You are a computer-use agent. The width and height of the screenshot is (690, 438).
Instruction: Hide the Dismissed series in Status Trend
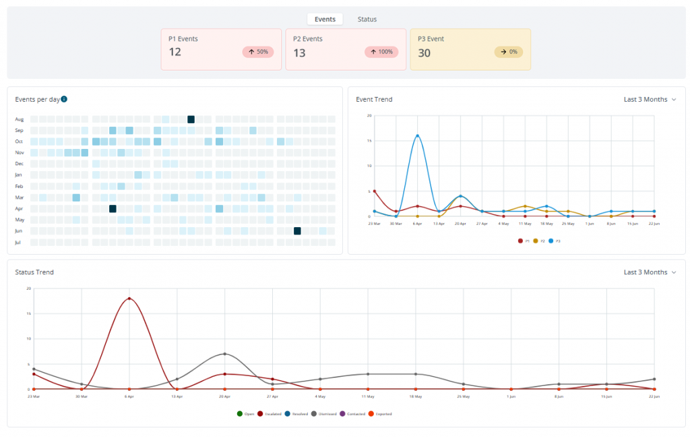click(323, 414)
